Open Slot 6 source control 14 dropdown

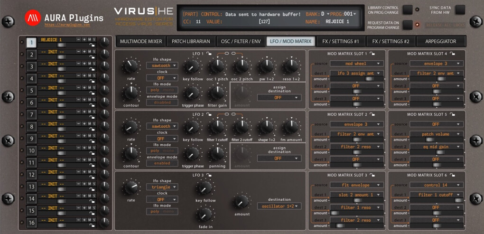[437, 185]
